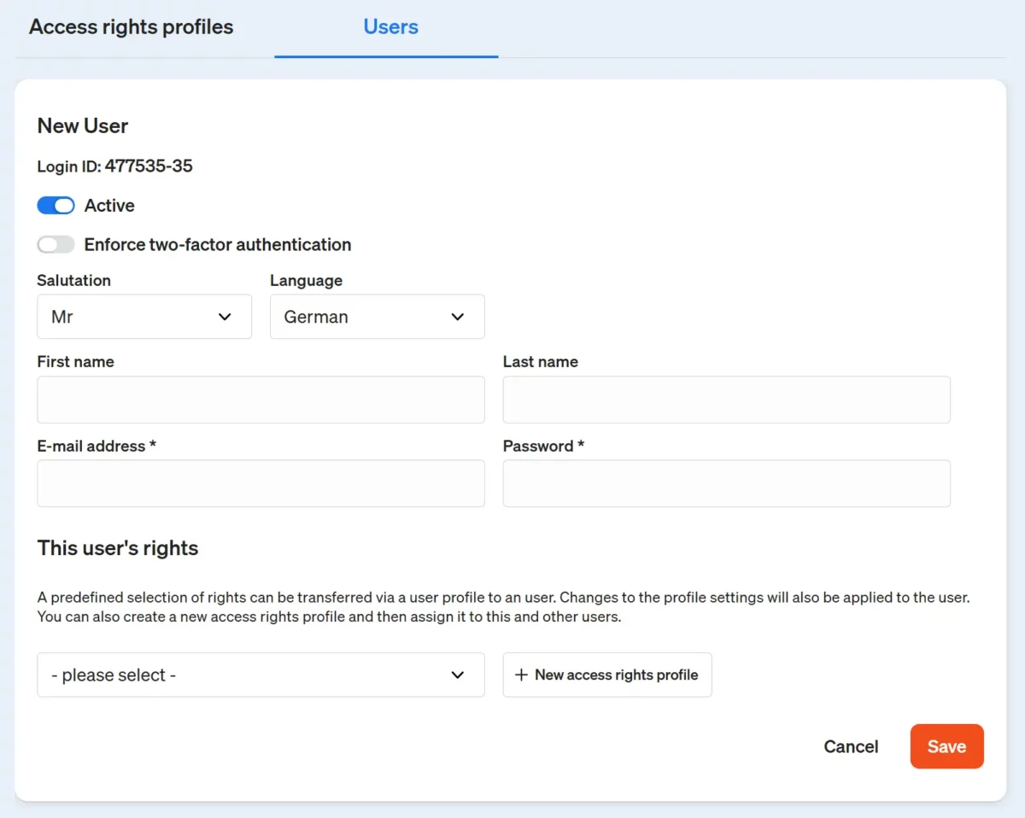Click Cancel to discard the new user
1025x818 pixels.
851,745
